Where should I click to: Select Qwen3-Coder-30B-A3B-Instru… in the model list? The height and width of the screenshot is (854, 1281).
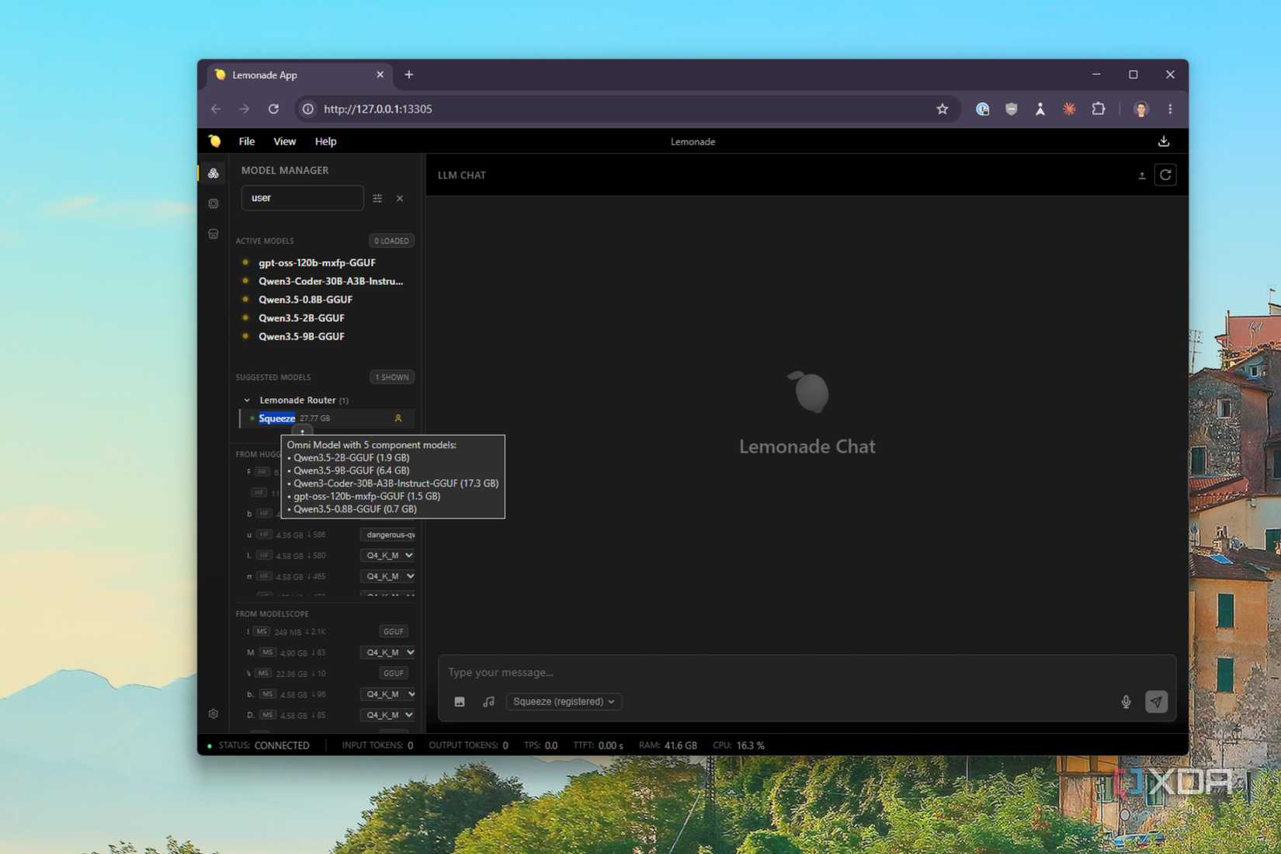[331, 282]
